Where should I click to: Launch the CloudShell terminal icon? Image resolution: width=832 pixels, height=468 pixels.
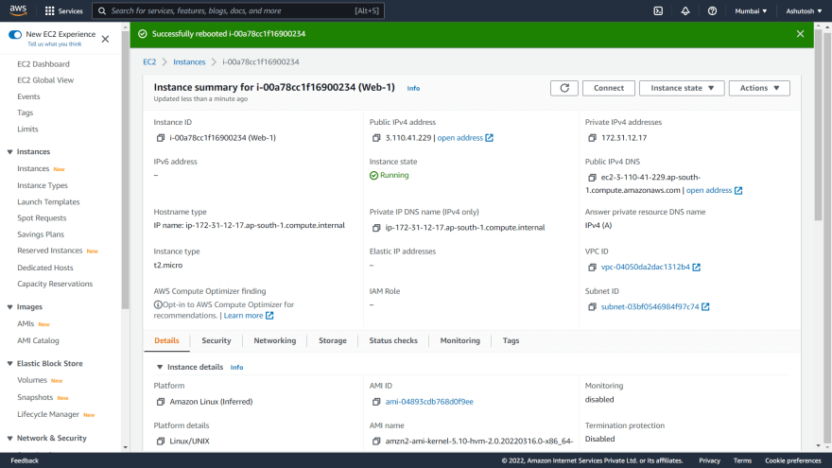coord(658,10)
